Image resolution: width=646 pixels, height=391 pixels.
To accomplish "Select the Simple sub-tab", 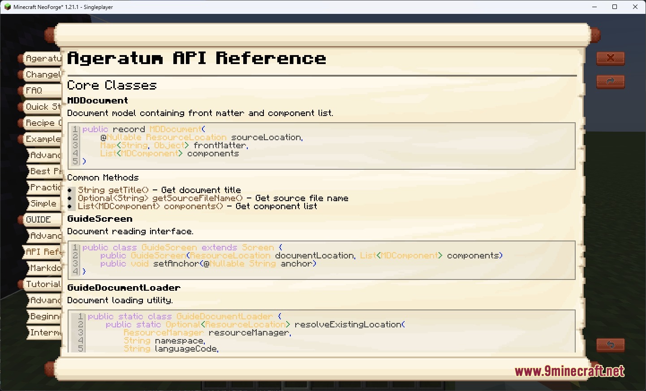I will click(44, 204).
